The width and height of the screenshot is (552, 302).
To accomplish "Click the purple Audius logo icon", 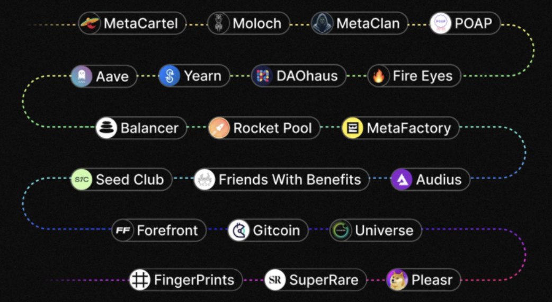I will pyautogui.click(x=402, y=180).
